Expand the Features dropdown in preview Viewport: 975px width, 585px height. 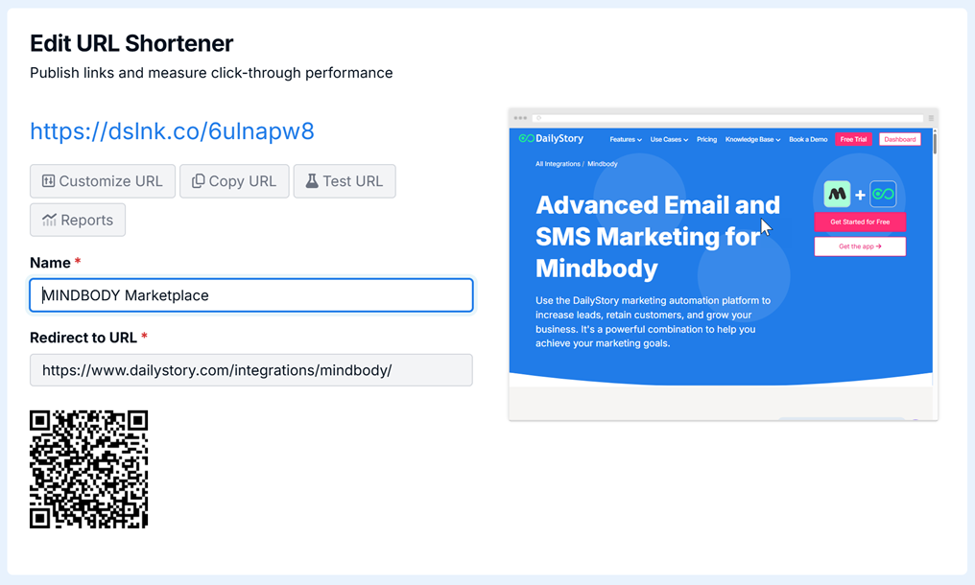[x=626, y=140]
